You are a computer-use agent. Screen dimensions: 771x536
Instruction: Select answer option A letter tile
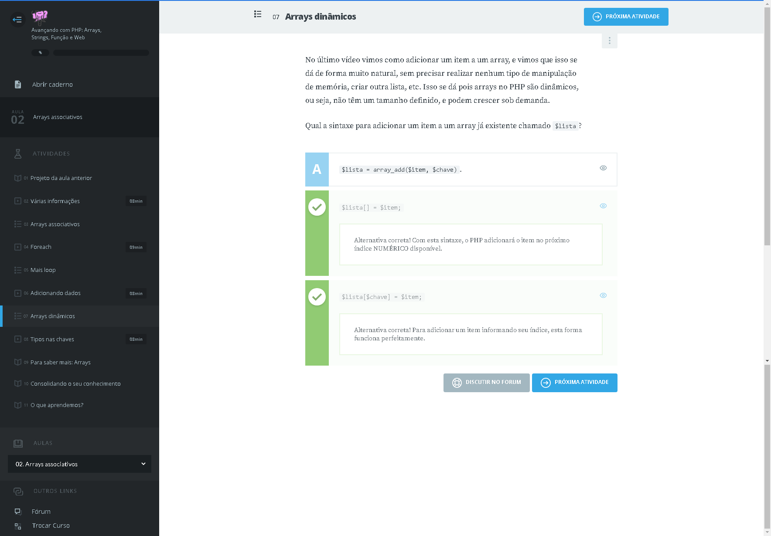(317, 170)
